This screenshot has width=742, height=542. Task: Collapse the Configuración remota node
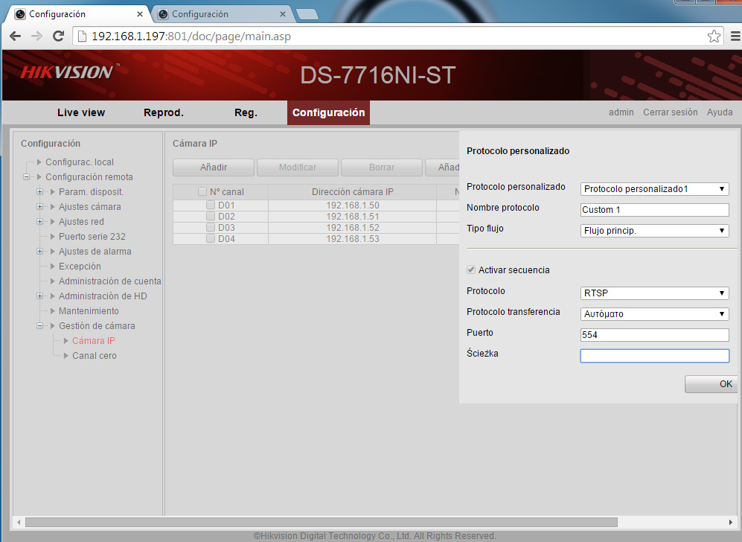click(x=27, y=177)
